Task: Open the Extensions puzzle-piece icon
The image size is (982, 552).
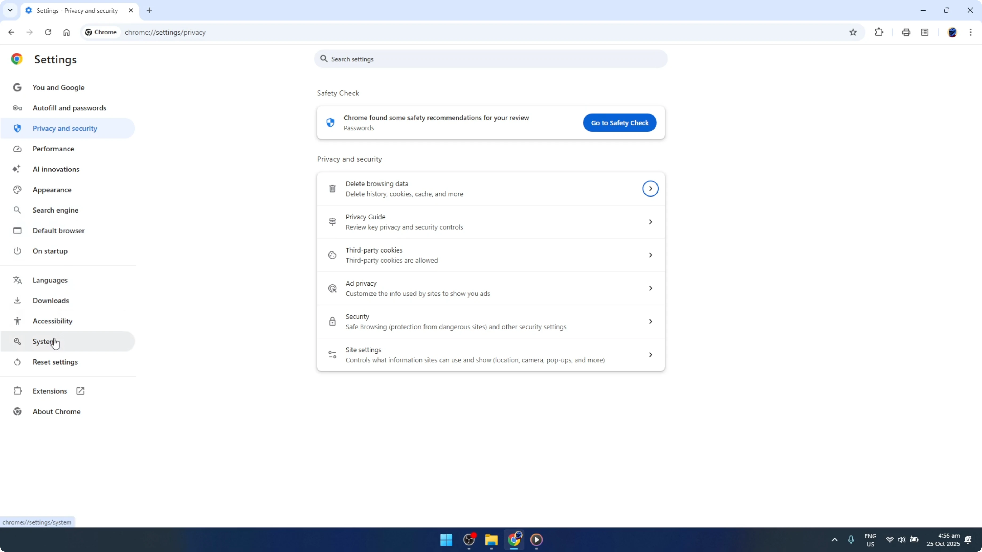Action: click(x=879, y=32)
